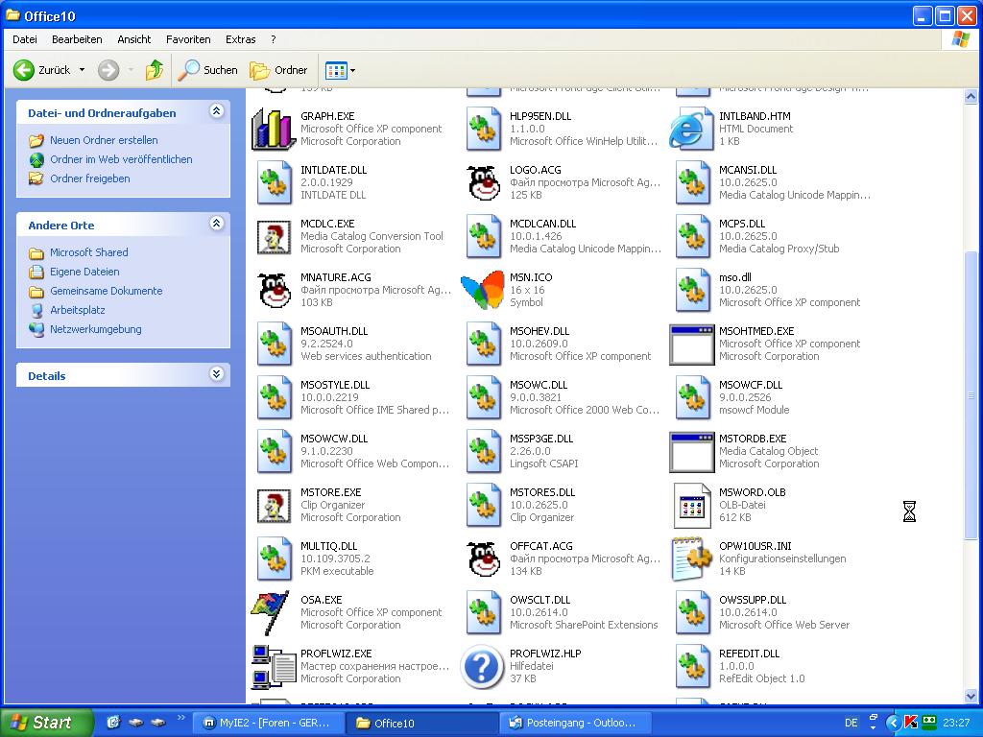The image size is (983, 737).
Task: Select the OFFCAT.ACG agent icon
Action: tap(484, 559)
